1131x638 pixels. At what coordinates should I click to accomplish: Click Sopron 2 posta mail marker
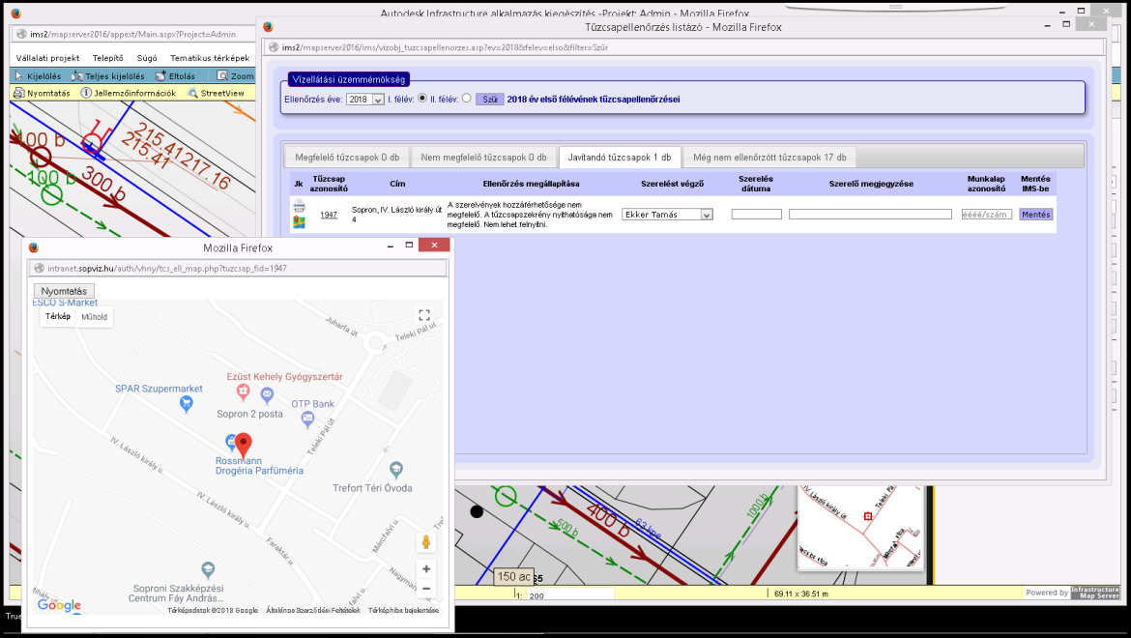267,394
